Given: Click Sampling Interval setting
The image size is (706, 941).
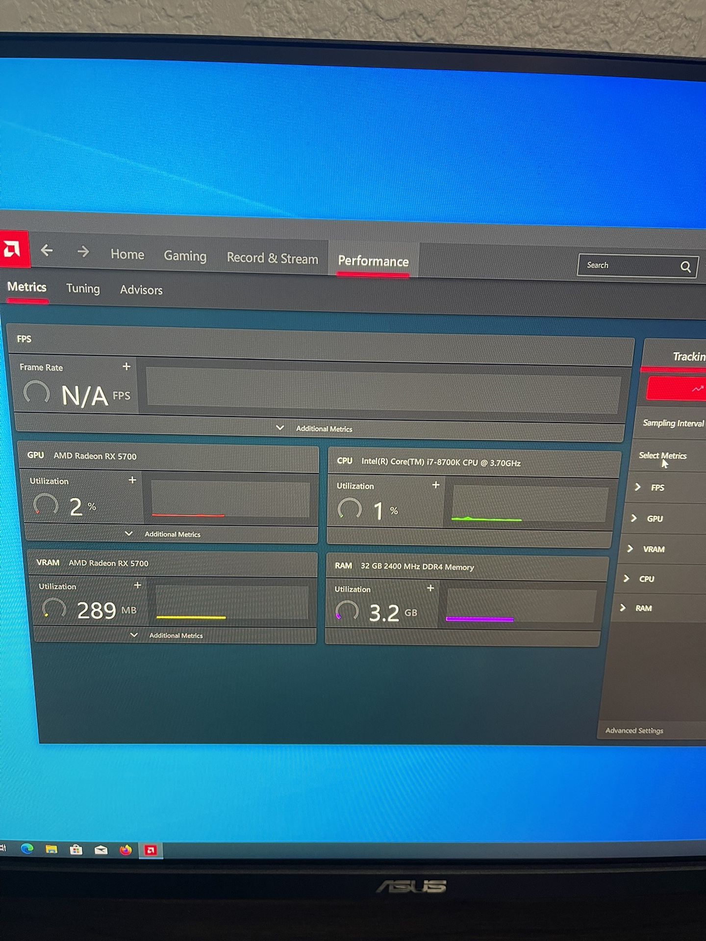Looking at the screenshot, I should tap(673, 423).
